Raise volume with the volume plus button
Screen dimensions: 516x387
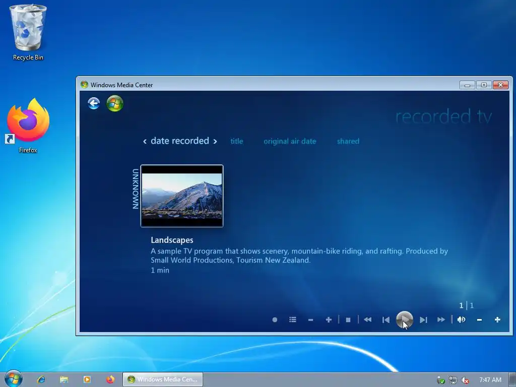point(497,319)
